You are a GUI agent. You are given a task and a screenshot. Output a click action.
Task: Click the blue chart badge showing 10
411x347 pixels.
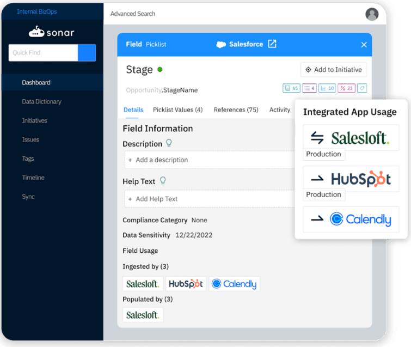click(x=327, y=88)
